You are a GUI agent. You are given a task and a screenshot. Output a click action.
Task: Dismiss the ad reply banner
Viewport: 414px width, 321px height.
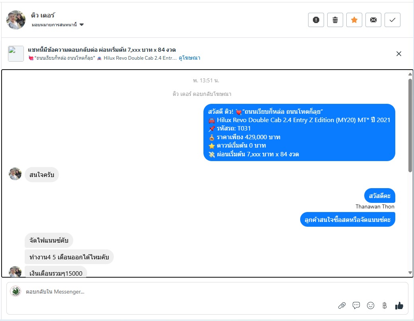tap(399, 54)
